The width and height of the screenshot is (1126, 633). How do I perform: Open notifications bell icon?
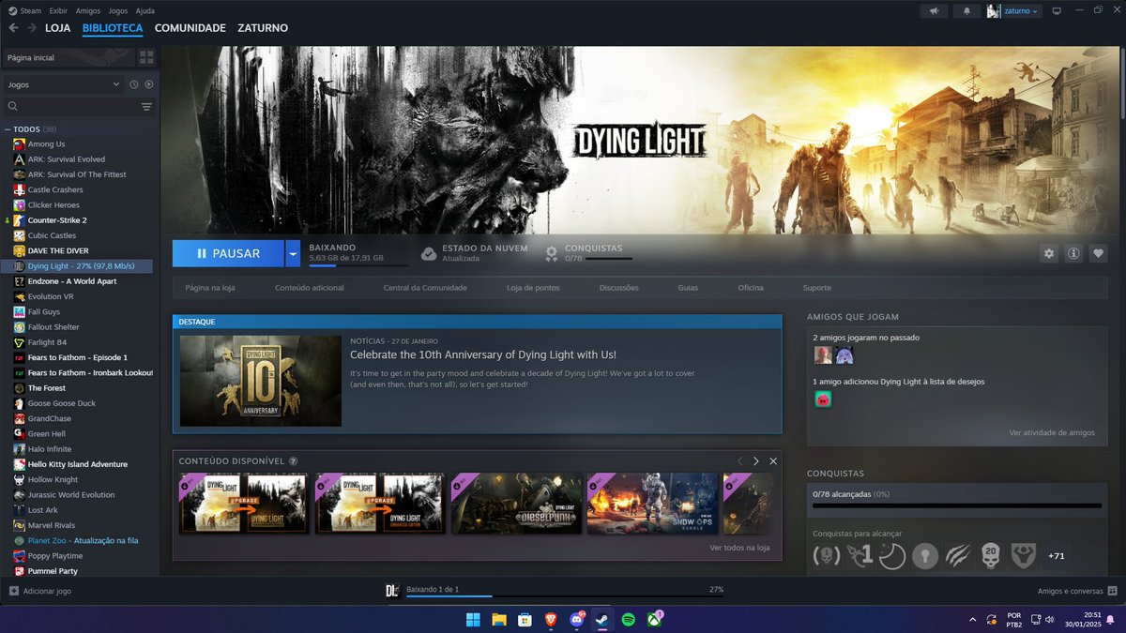click(x=966, y=11)
